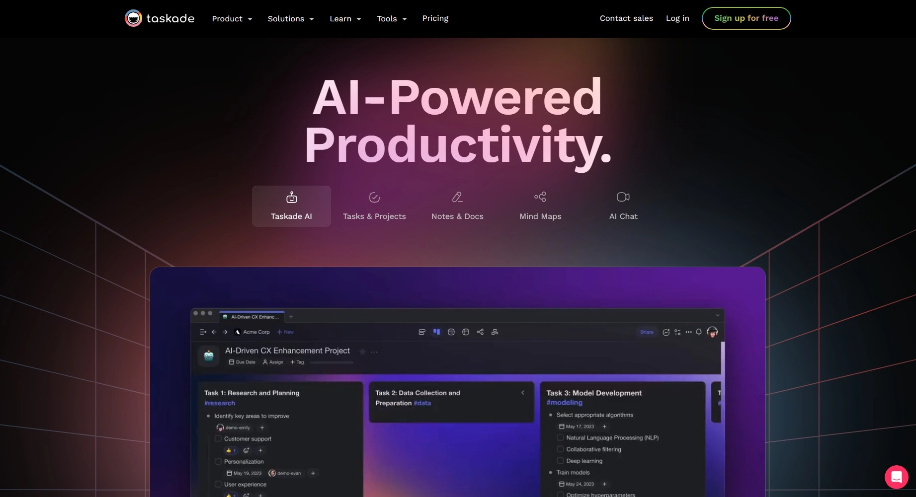The width and height of the screenshot is (916, 497).
Task: Open the Solutions dropdown menu
Action: click(291, 19)
